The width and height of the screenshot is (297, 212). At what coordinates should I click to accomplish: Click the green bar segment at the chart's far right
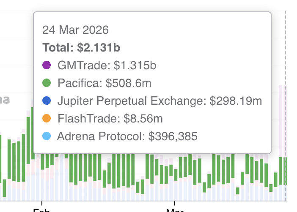coord(285,171)
